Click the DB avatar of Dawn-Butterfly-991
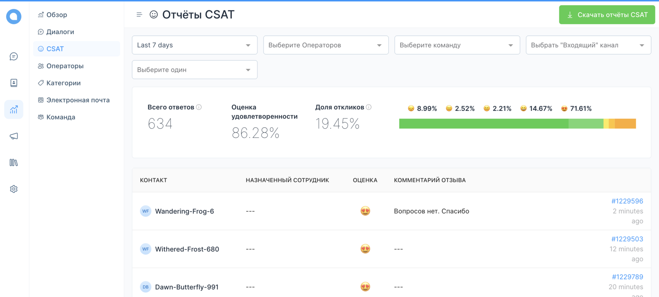Screen dimensions: 659x297 pyautogui.click(x=146, y=287)
